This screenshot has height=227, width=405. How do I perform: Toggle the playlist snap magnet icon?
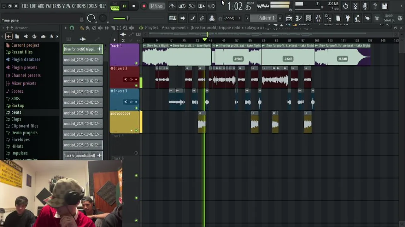coord(72,28)
